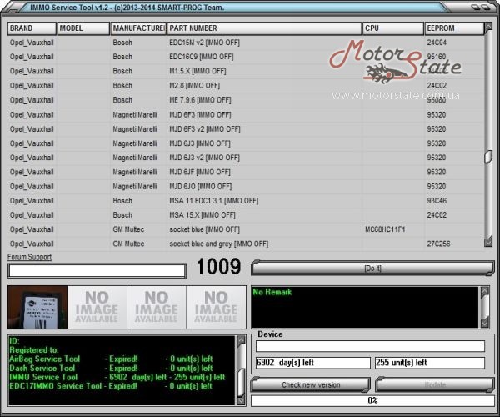This screenshot has width=500, height=417.
Task: Click the 27C256 EEPROM cell
Action: [x=438, y=244]
